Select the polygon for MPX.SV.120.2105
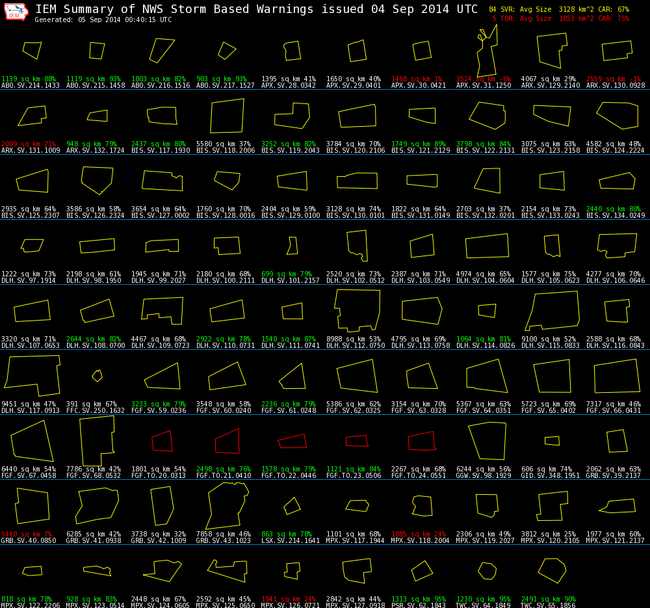650x608 pixels. (x=552, y=506)
